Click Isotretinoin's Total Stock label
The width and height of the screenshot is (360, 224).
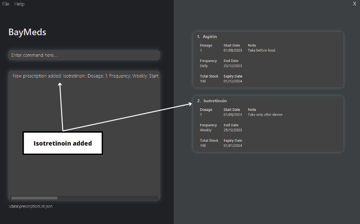209,140
